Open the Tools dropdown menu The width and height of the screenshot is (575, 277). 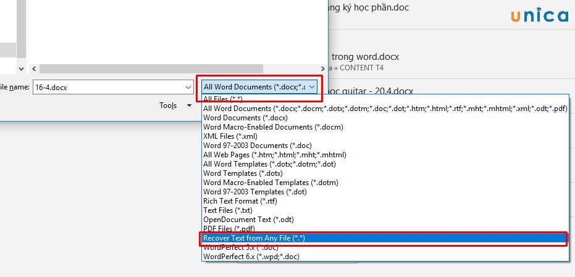coord(175,105)
